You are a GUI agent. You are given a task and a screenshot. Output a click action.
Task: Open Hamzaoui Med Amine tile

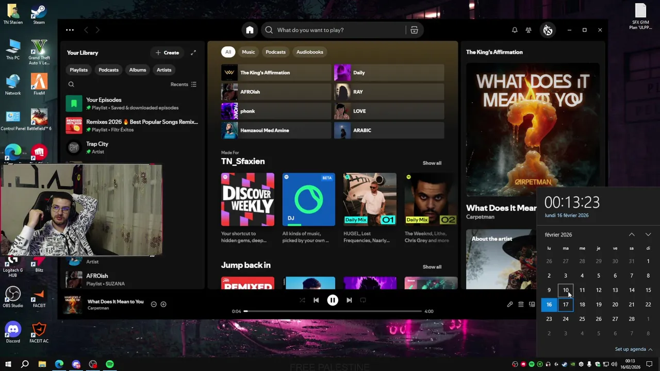click(x=276, y=130)
